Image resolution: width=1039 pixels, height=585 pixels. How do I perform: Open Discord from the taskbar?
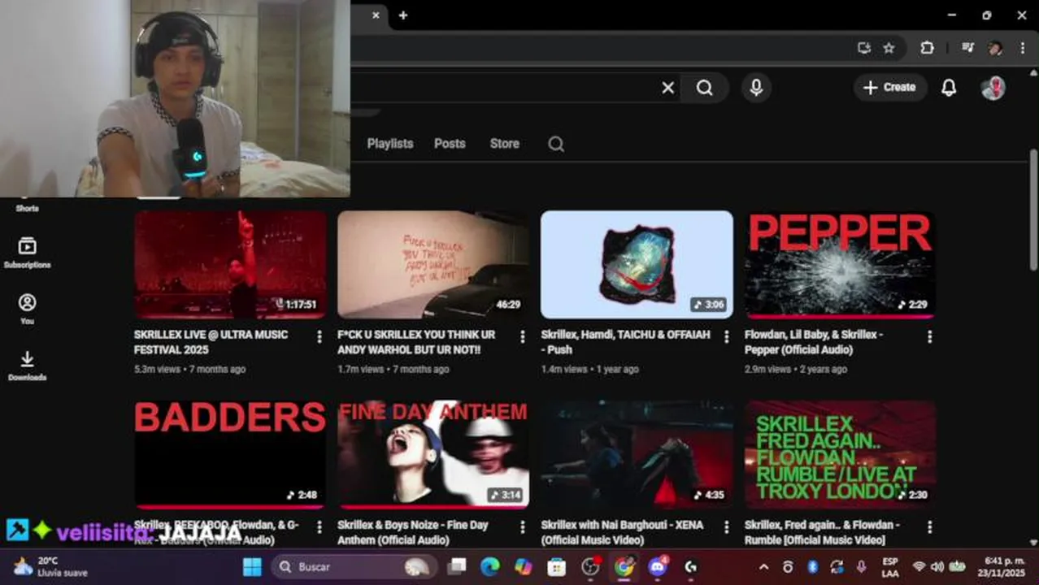tap(657, 566)
